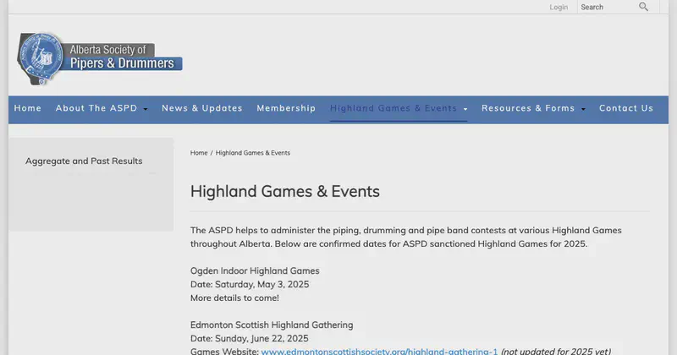677x355 pixels.
Task: Select the text Edmonton Scottish Highland Gathering
Action: click(x=272, y=325)
